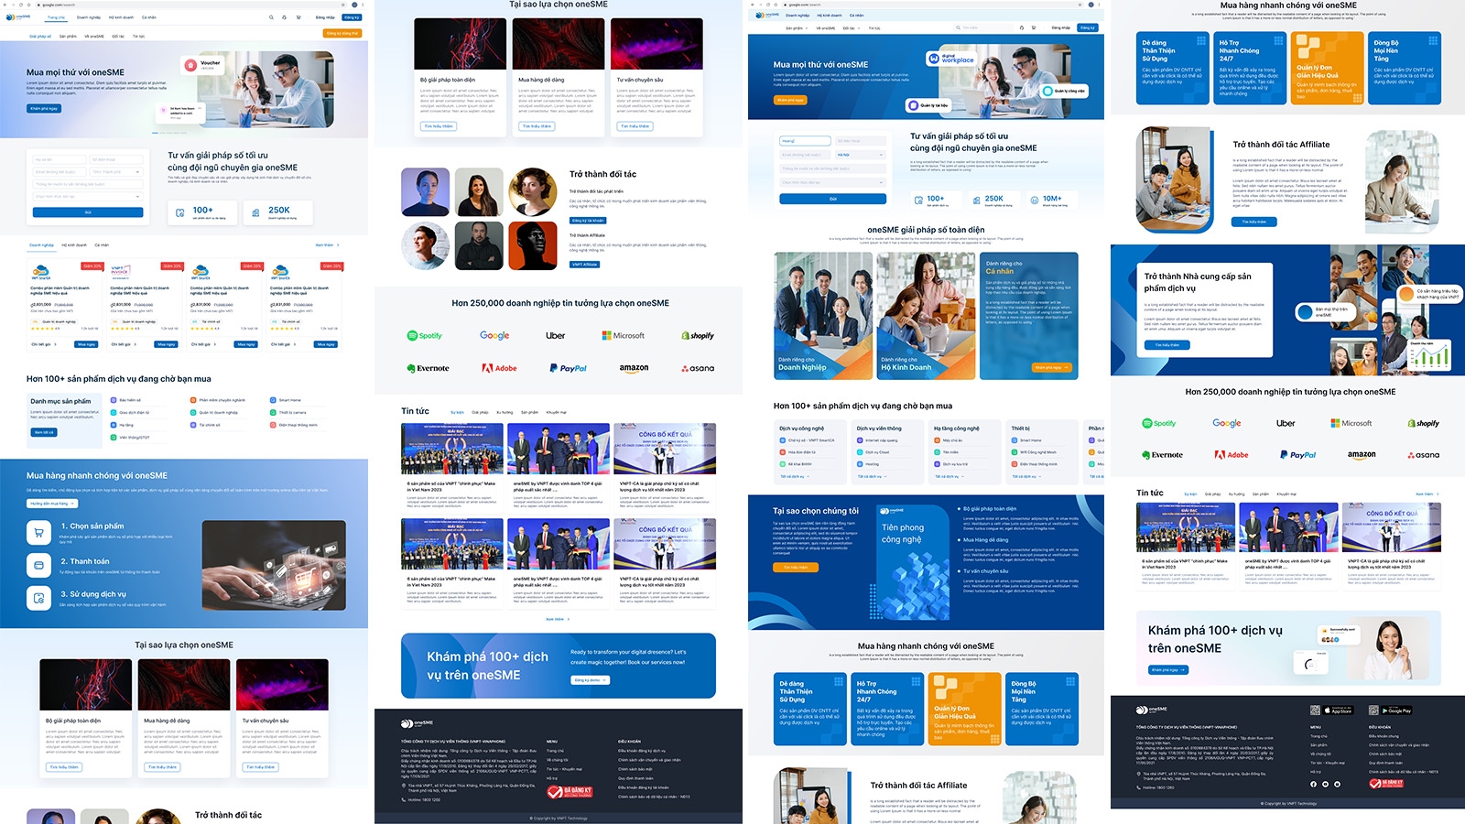Click 'VNPT Affiliate' button in second mockup
Viewport: 1465px width, 824px height.
pos(585,265)
